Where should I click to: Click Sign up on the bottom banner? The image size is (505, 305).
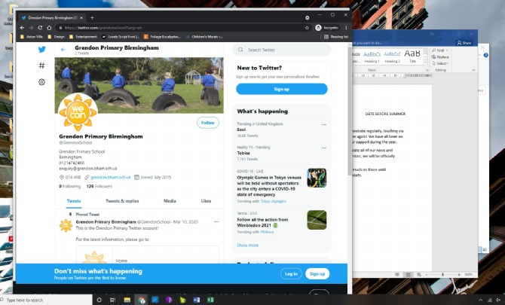[x=317, y=274]
